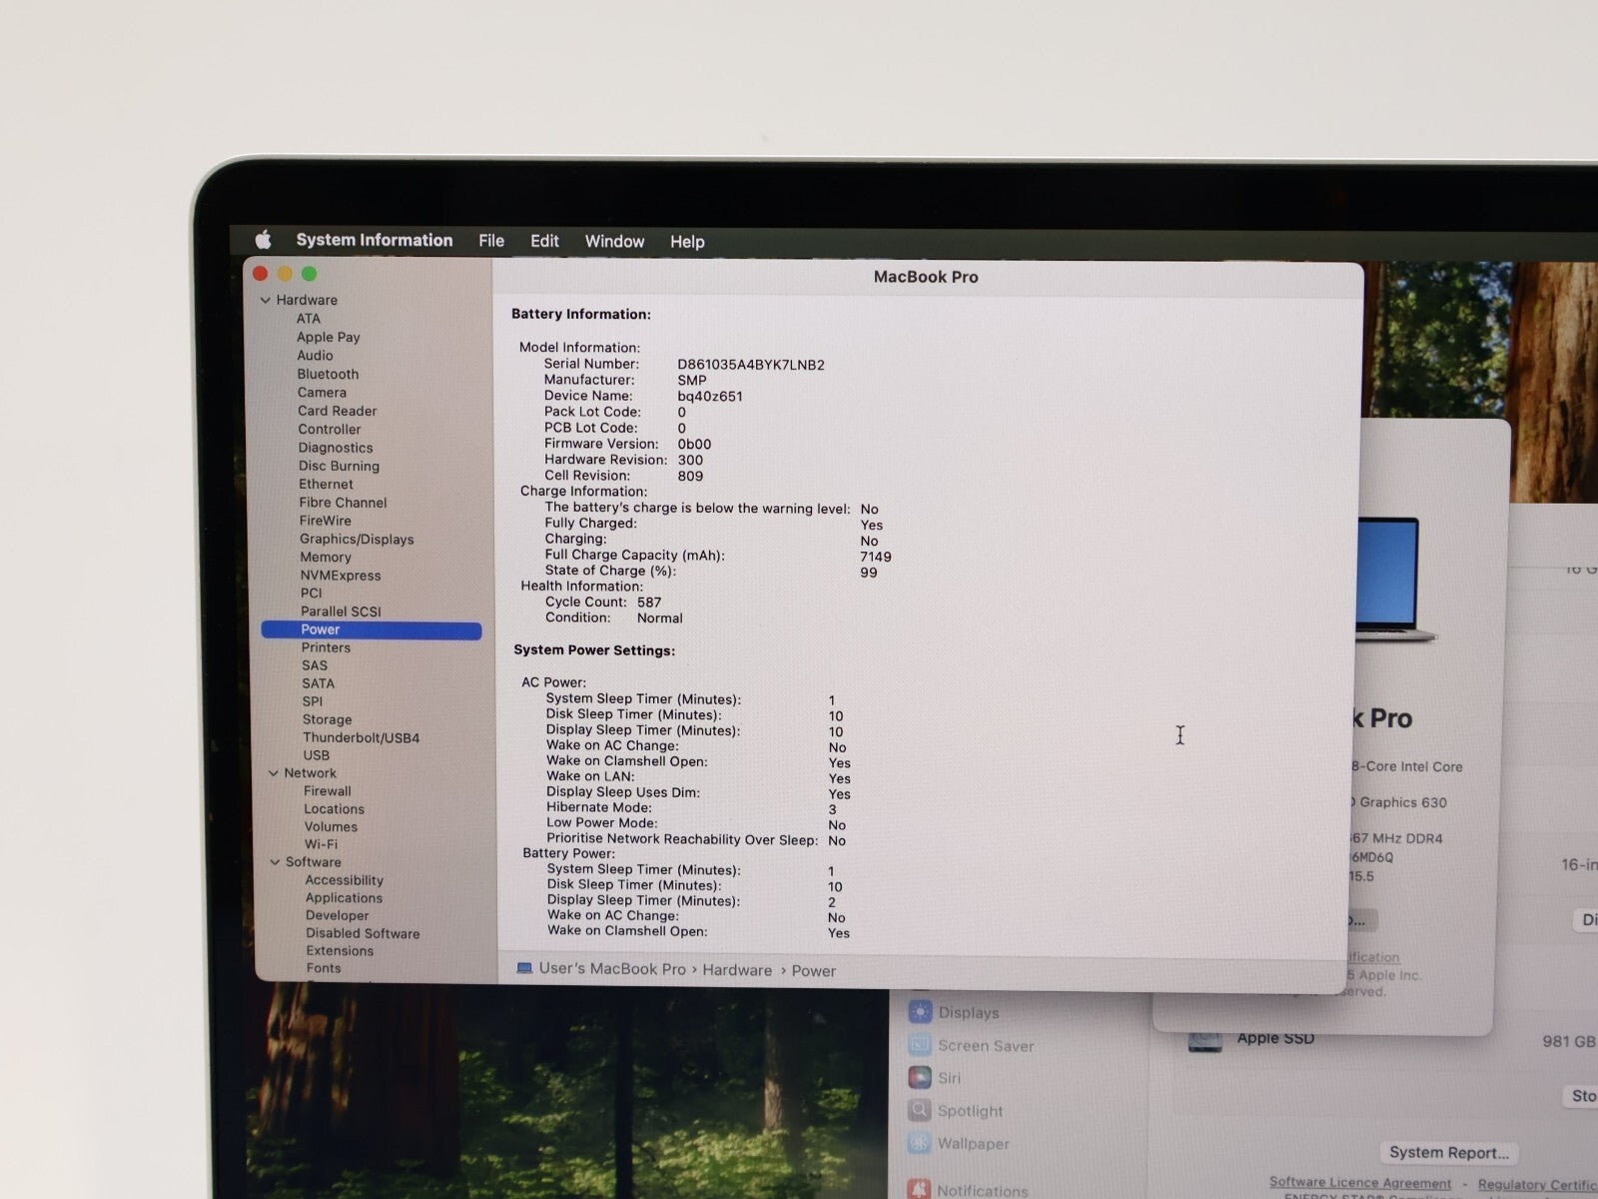Select Locations under Network
Viewport: 1598px width, 1199px height.
(x=335, y=809)
